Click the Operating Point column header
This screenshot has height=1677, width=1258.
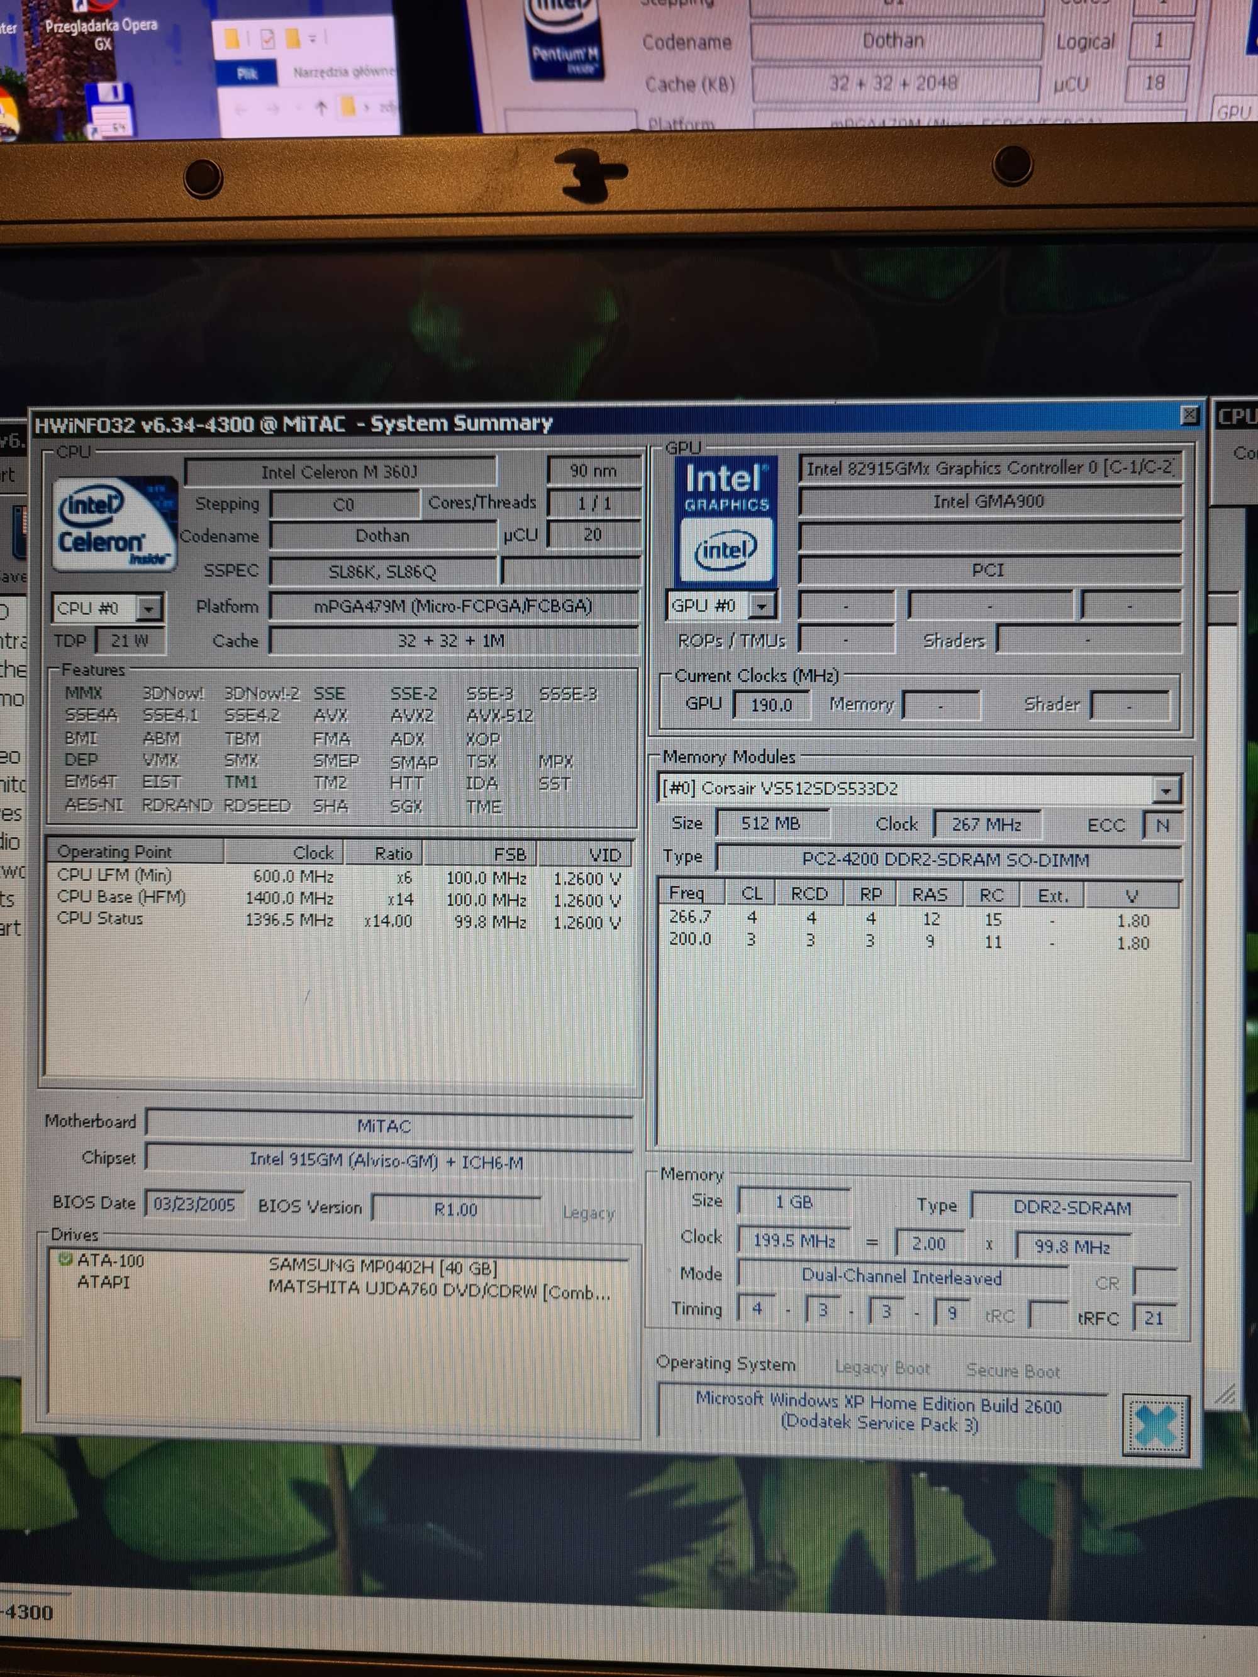(x=135, y=851)
